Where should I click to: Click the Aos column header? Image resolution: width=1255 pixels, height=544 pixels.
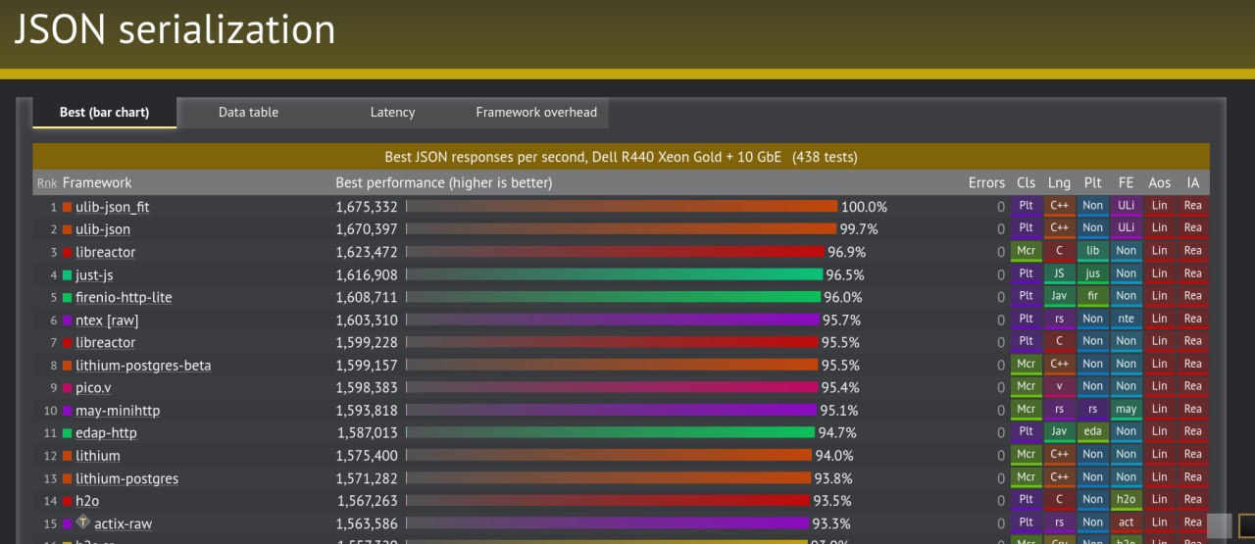tap(1159, 182)
